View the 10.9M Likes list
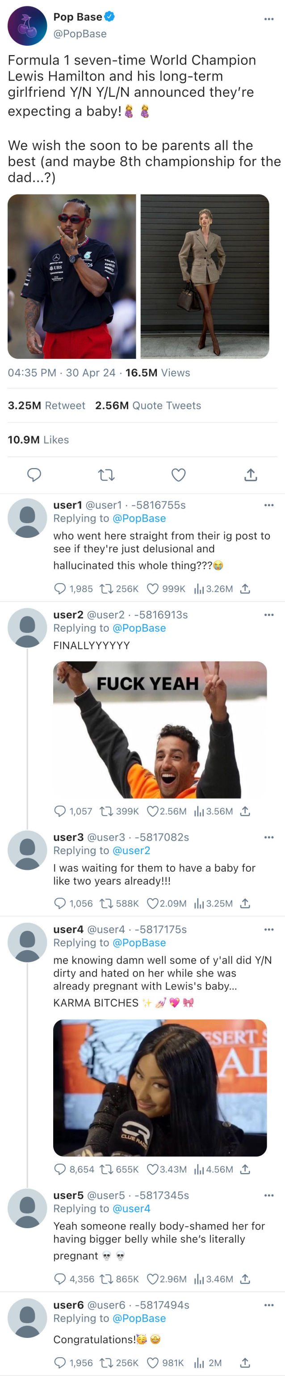The width and height of the screenshot is (285, 1376). click(38, 439)
